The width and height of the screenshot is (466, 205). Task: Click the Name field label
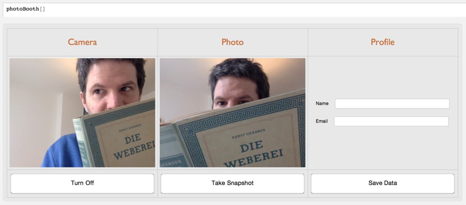coord(322,104)
